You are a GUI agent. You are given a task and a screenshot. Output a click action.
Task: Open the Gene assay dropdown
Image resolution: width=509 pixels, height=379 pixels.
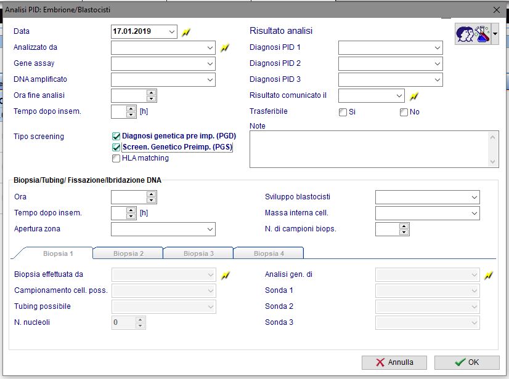click(x=210, y=63)
